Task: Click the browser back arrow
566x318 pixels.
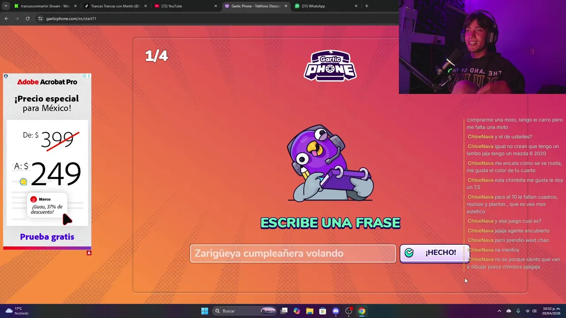Action: [6, 19]
